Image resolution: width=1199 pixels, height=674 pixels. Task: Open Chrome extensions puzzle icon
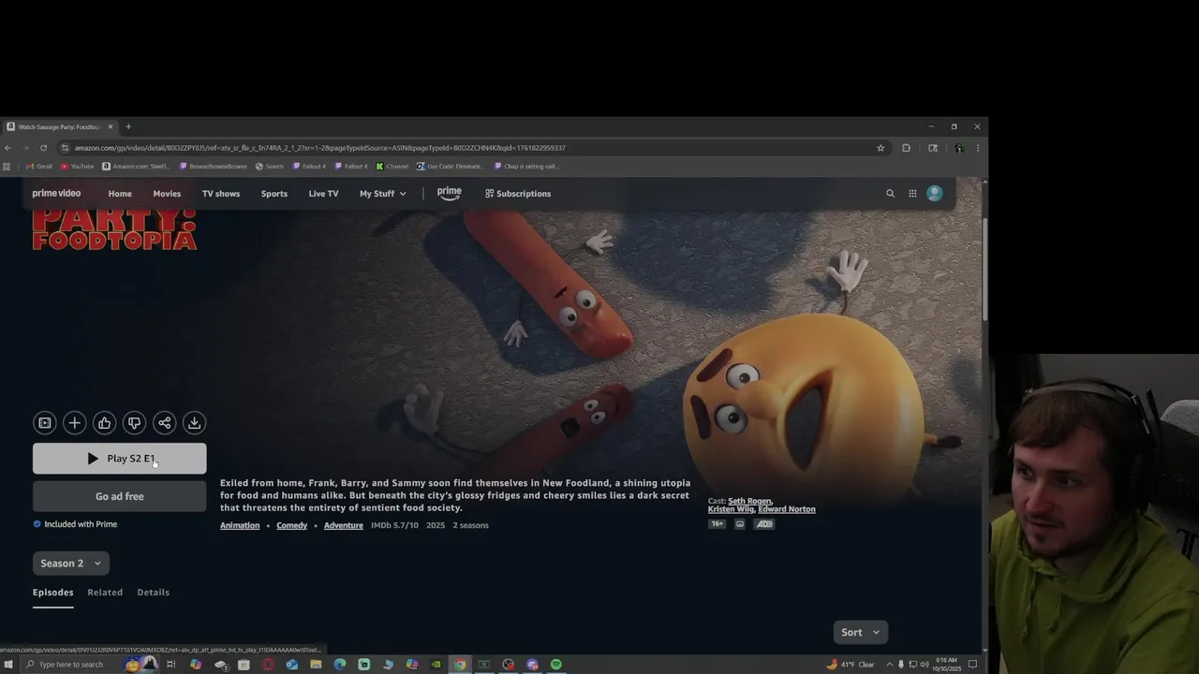coord(906,148)
